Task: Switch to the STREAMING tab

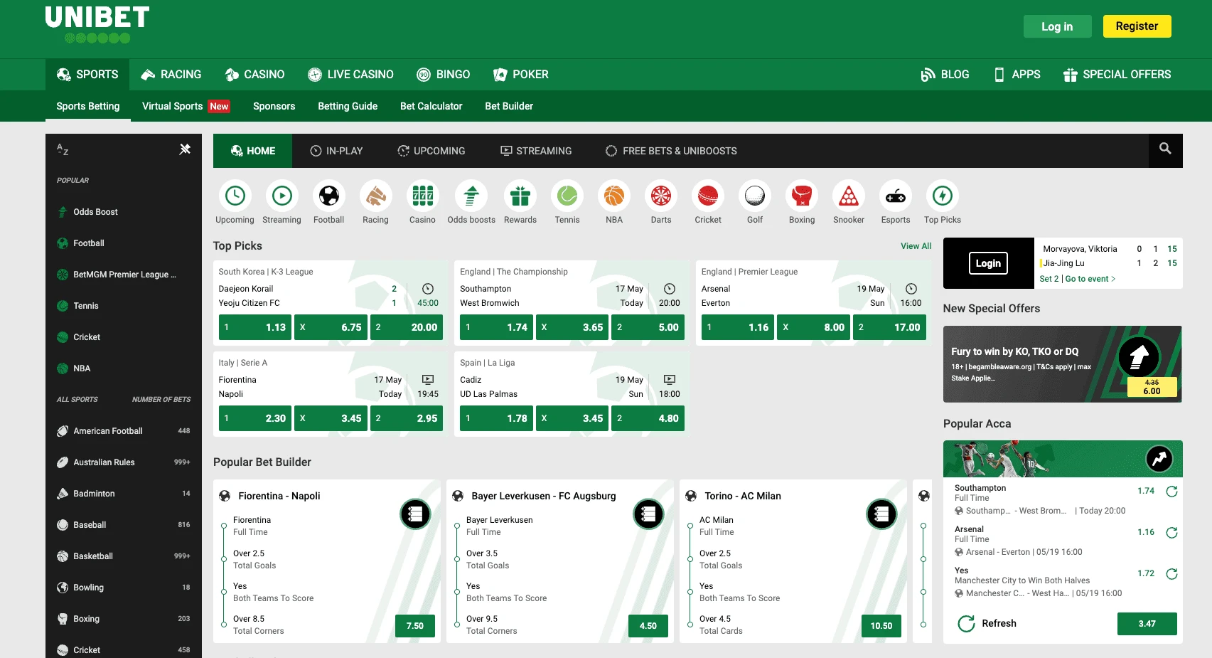Action: coord(536,151)
